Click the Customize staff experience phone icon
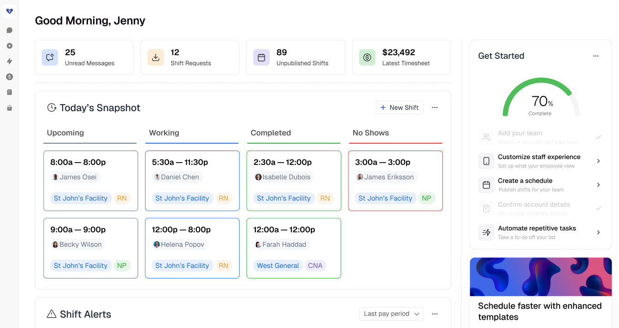Image resolution: width=619 pixels, height=328 pixels. coord(486,161)
